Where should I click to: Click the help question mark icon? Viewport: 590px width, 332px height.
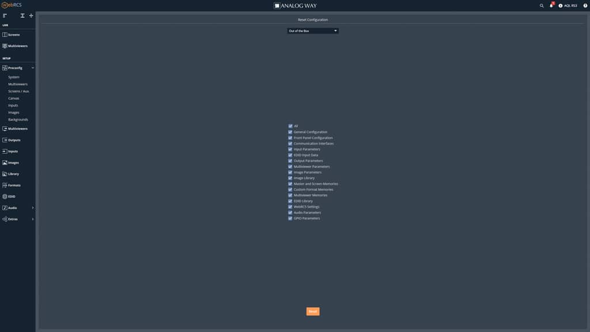click(x=585, y=6)
